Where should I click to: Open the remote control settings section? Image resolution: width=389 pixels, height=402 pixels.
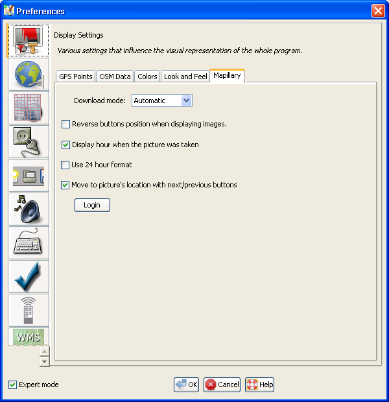27,311
